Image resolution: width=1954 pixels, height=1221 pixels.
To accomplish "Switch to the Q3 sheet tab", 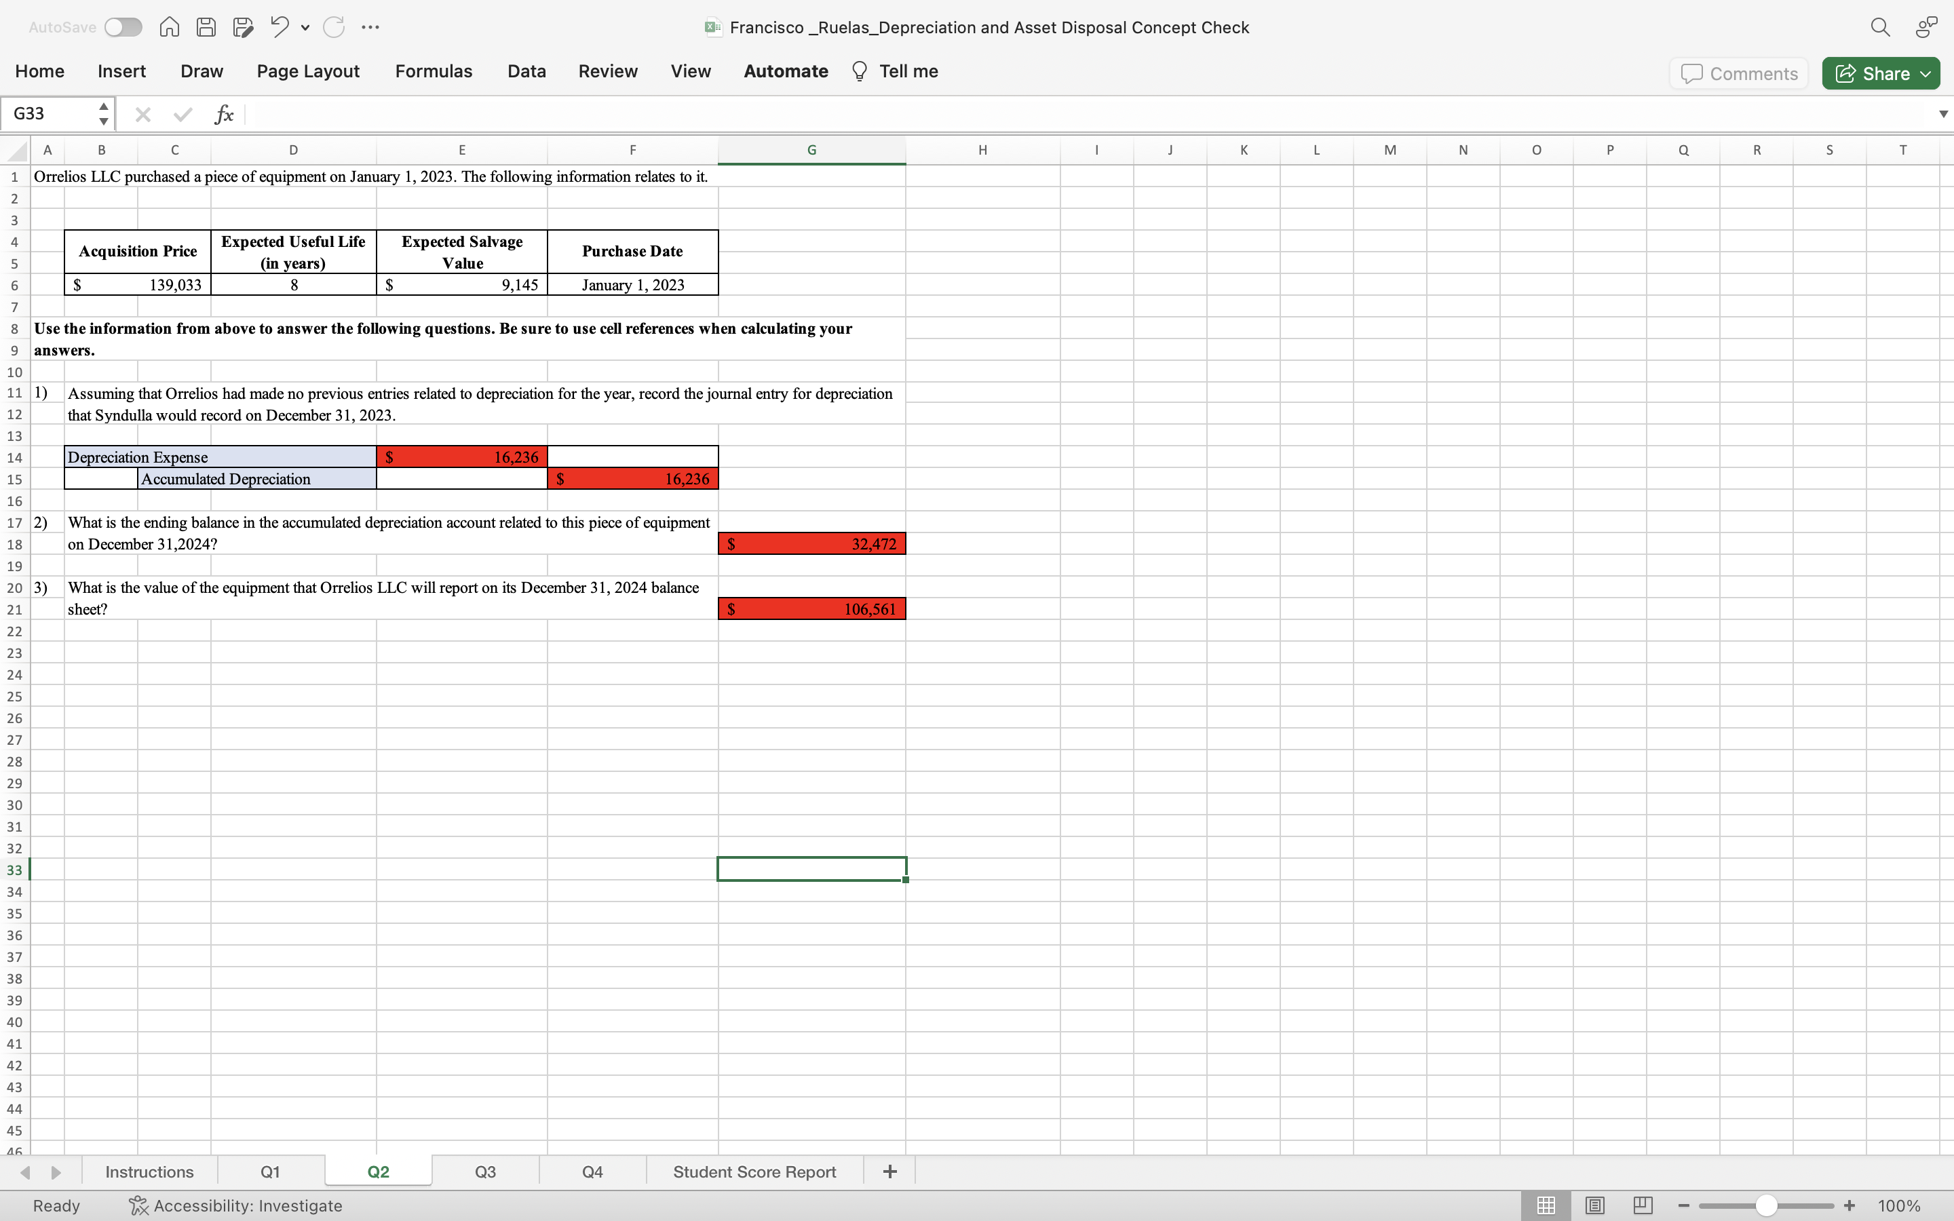I will 484,1171.
